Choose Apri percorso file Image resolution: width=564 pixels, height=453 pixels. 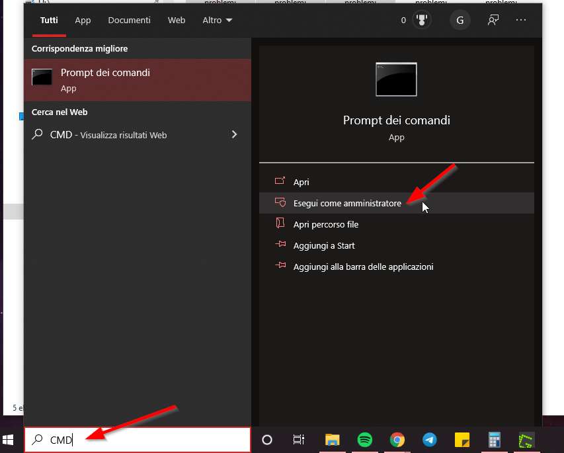(325, 224)
